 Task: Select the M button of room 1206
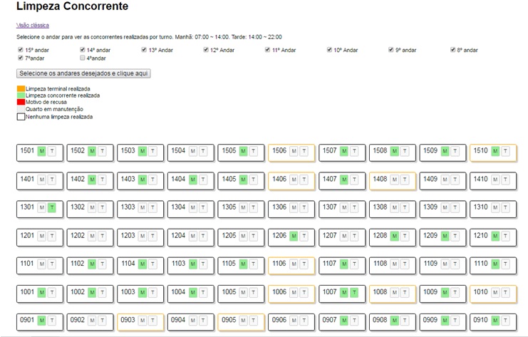[294, 236]
